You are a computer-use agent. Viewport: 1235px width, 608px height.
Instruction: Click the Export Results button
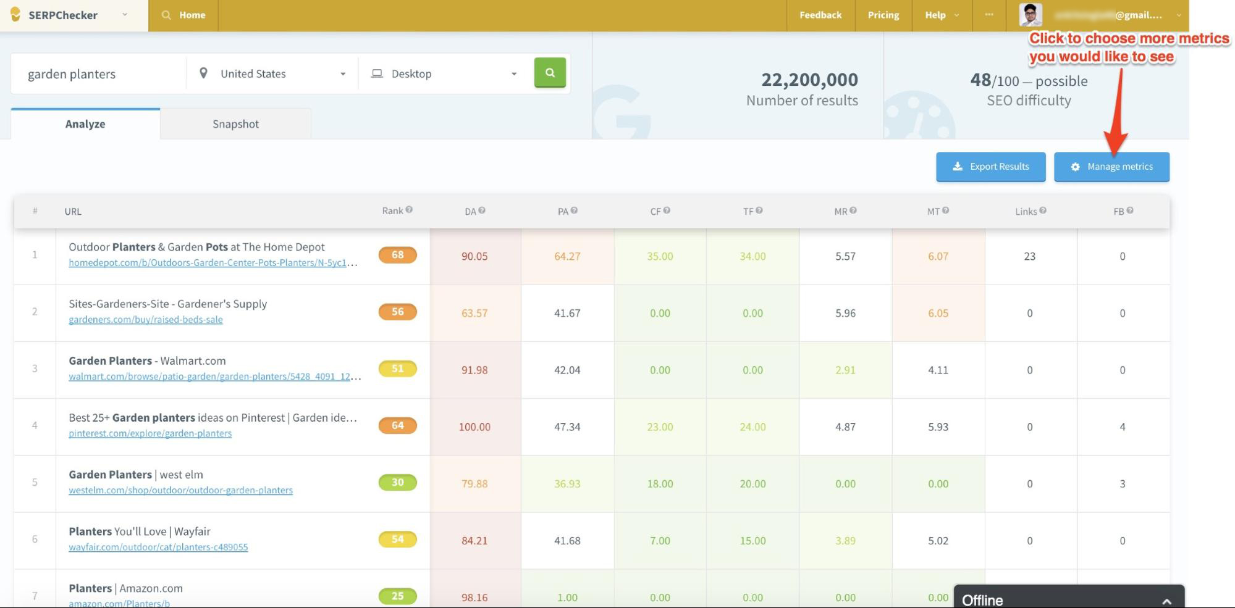click(x=990, y=166)
